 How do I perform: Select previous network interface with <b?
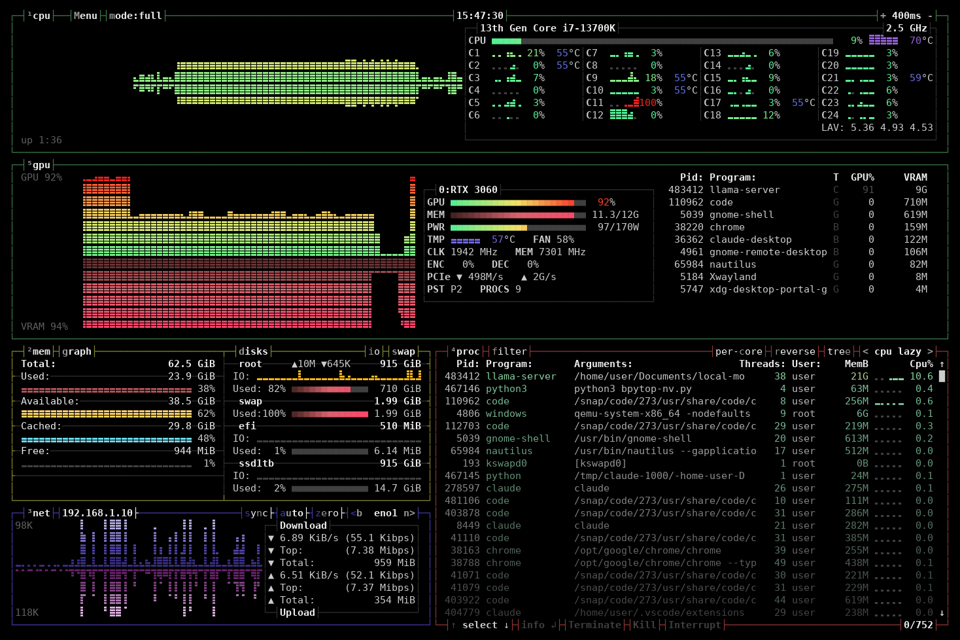click(x=356, y=513)
